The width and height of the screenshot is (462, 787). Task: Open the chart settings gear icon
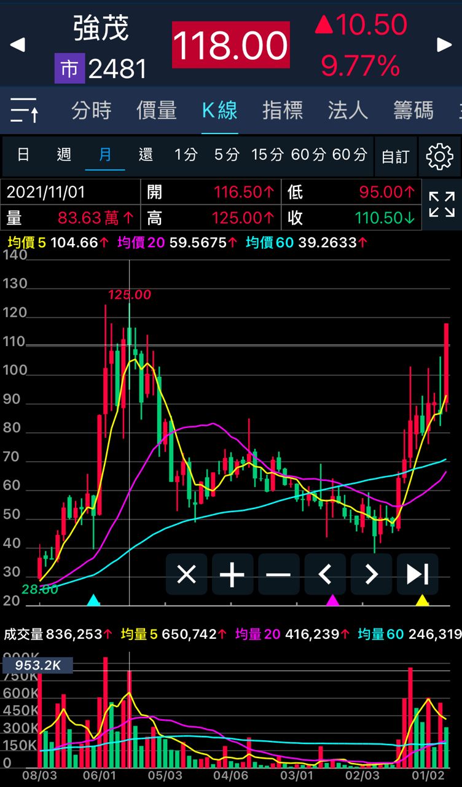click(439, 156)
